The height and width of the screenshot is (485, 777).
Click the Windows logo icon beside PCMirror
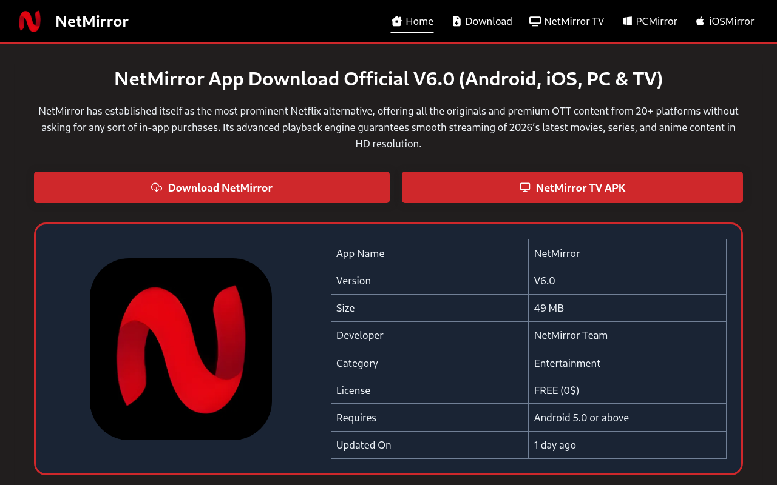tap(627, 21)
